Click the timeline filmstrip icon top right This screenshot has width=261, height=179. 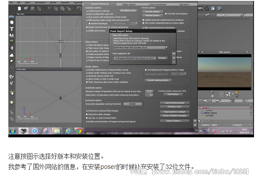pyautogui.click(x=200, y=8)
